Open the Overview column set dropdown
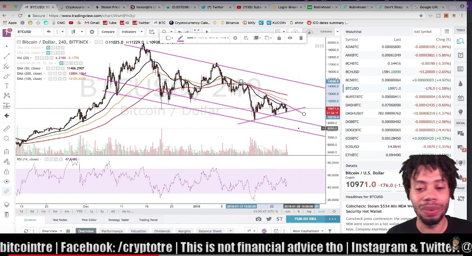 click(52, 231)
